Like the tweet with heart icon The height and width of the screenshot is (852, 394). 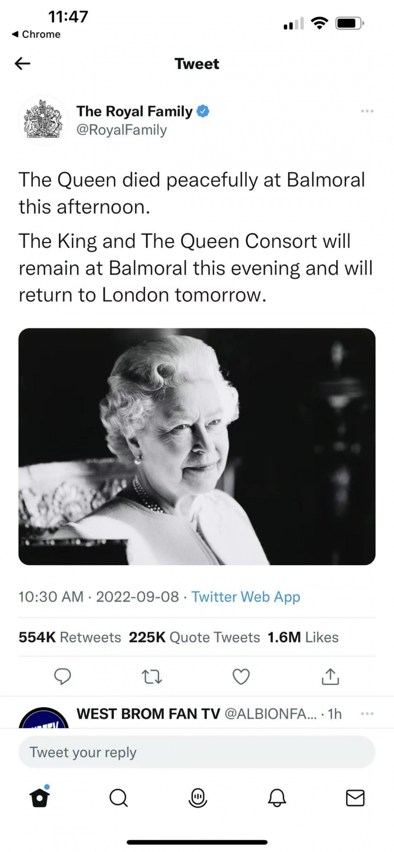pos(241,677)
